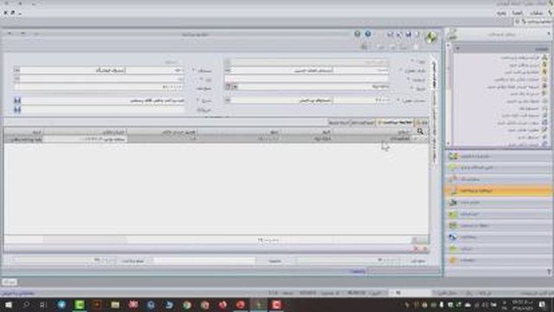Click the down arrow of the sidebar list scrollbar
The height and width of the screenshot is (312, 554).
click(448, 144)
